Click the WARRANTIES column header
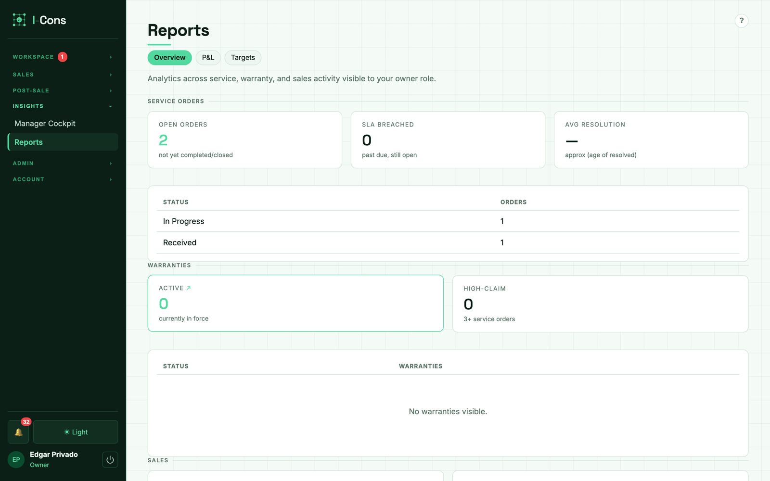 click(x=421, y=366)
